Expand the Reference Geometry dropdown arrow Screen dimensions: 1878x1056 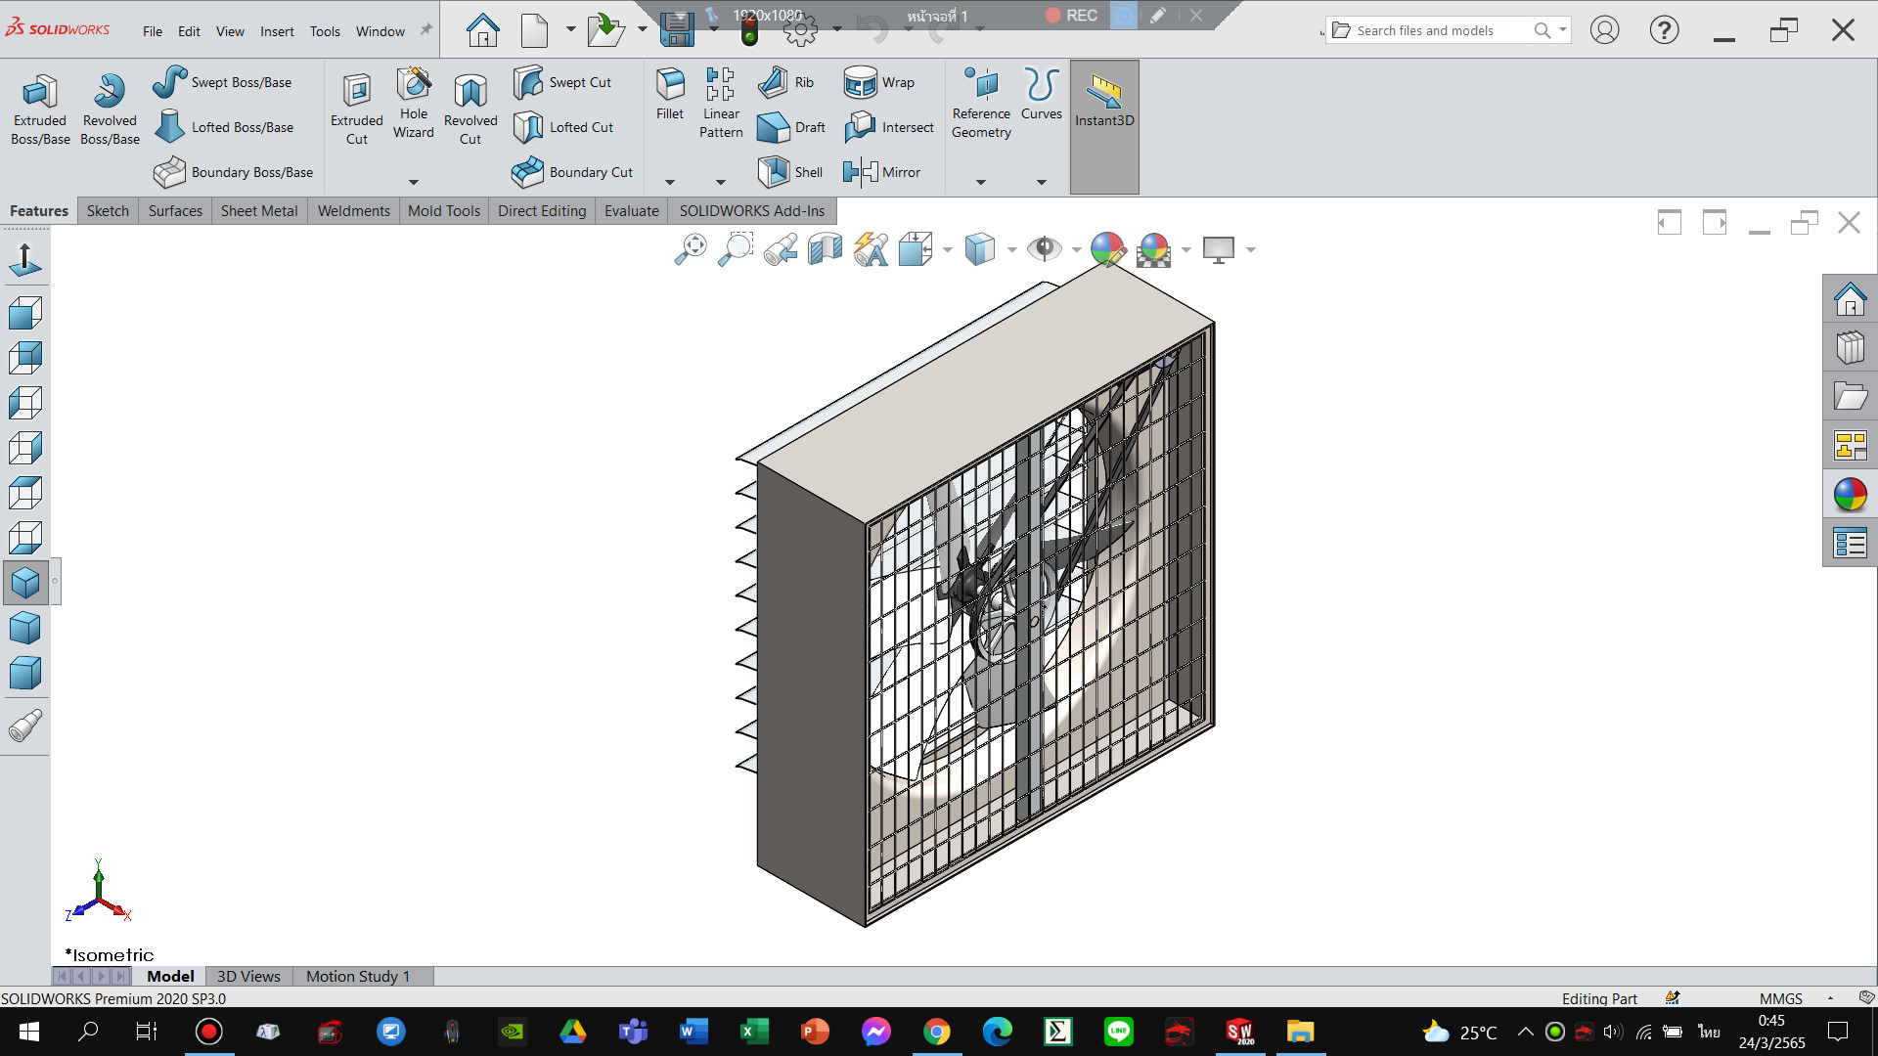981,182
